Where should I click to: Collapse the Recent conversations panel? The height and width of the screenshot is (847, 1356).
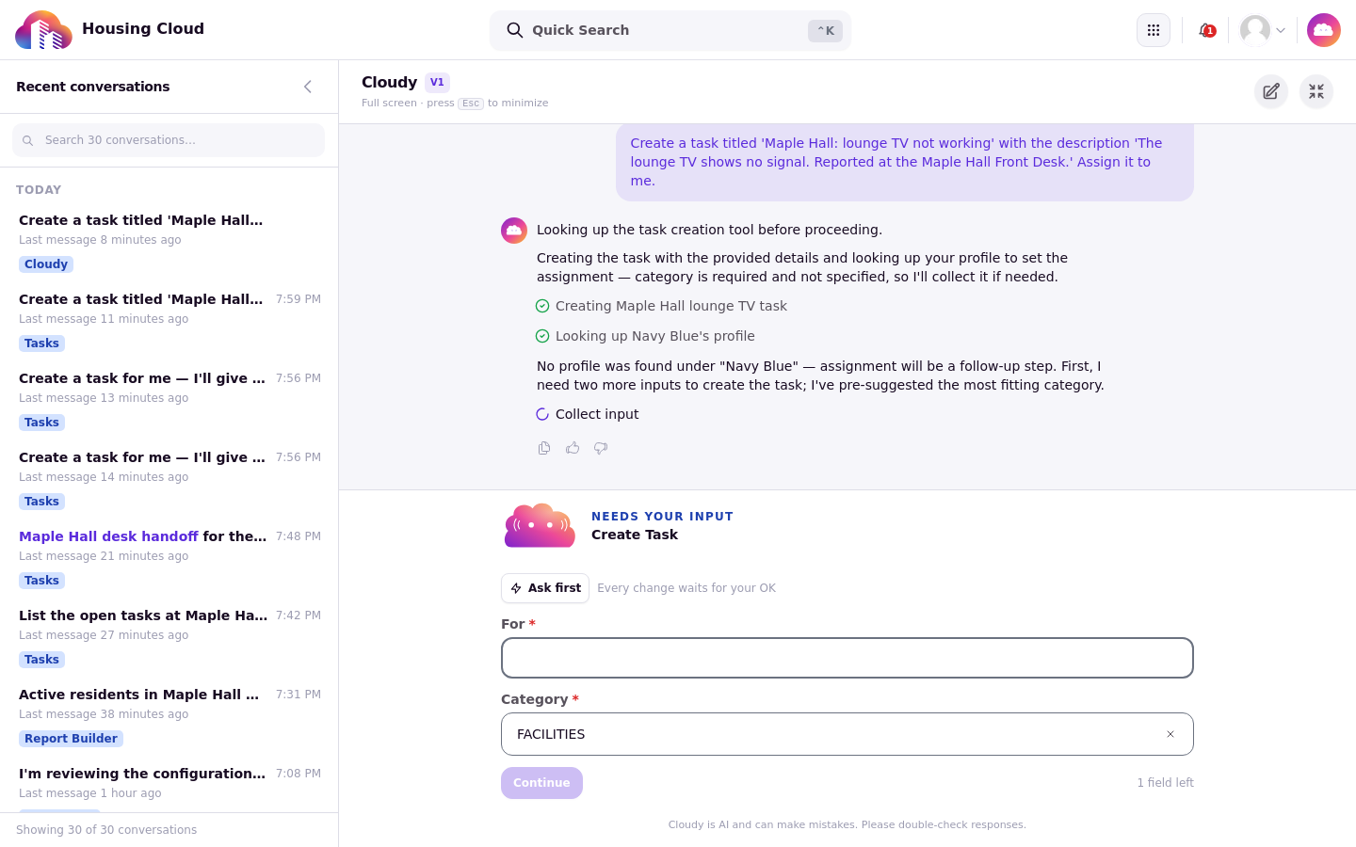click(x=308, y=87)
